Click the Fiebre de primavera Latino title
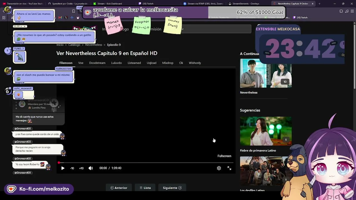This screenshot has height=200, width=356. pyautogui.click(x=258, y=151)
